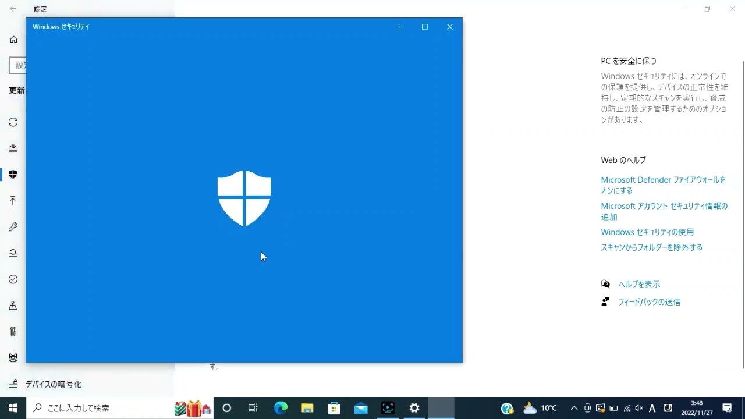Click the Settings window vertical scrollbar
745x419 pixels.
[x=743, y=214]
